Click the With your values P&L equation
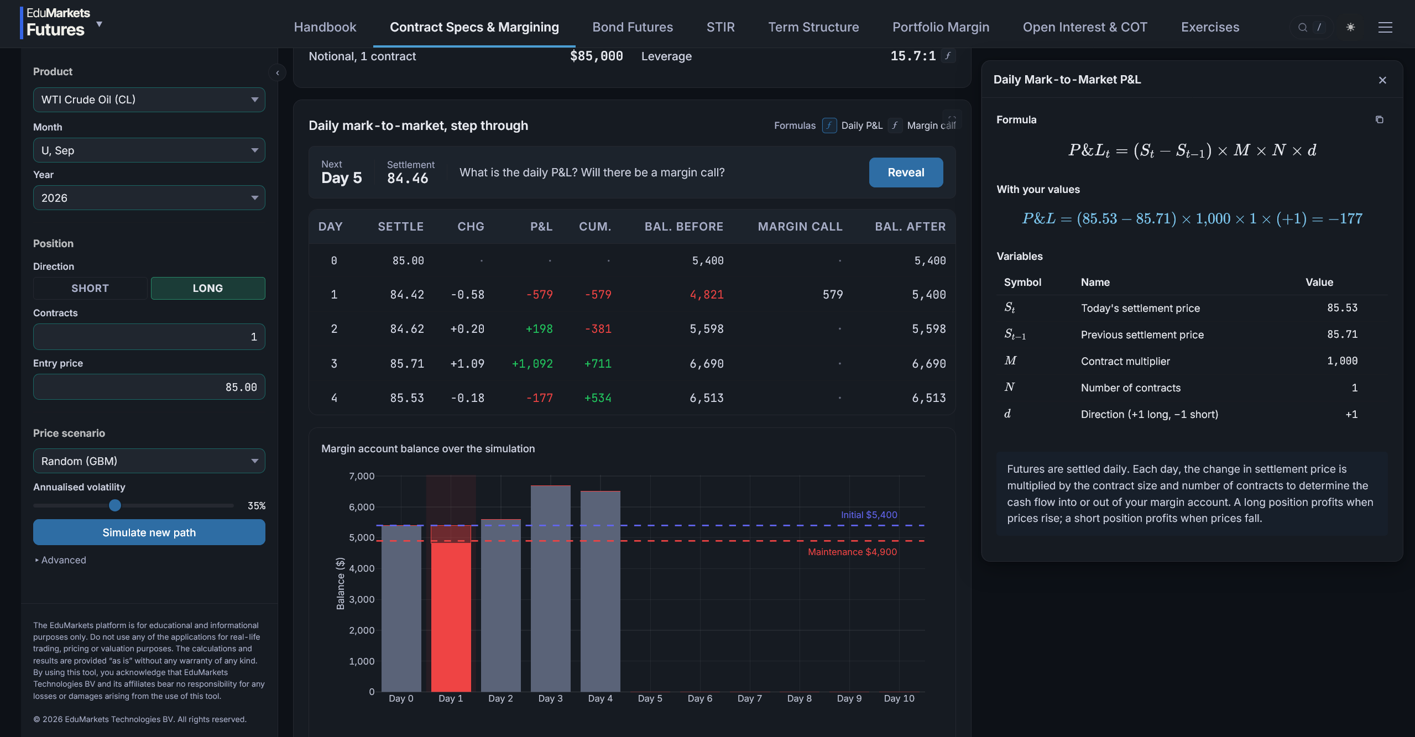 (x=1192, y=219)
